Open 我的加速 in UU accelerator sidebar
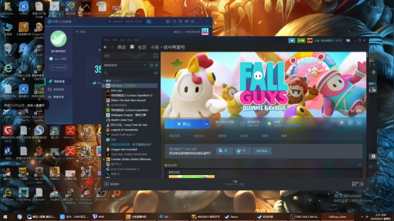 [x=59, y=82]
